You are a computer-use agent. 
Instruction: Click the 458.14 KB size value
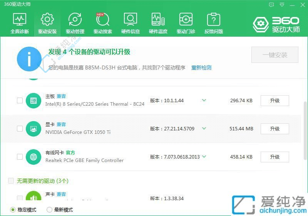(241, 157)
